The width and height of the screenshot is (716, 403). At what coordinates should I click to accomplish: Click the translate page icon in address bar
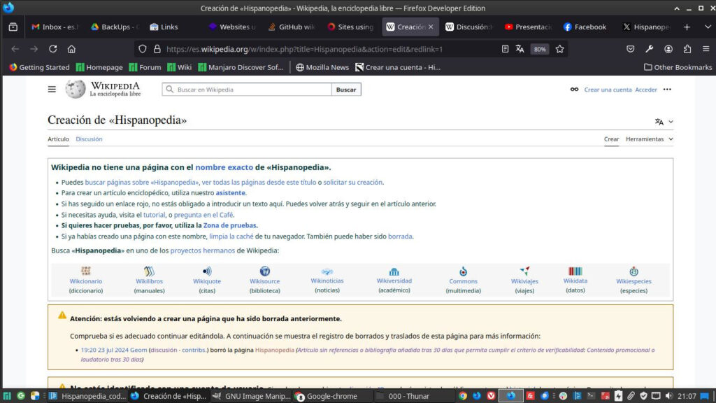(x=520, y=49)
